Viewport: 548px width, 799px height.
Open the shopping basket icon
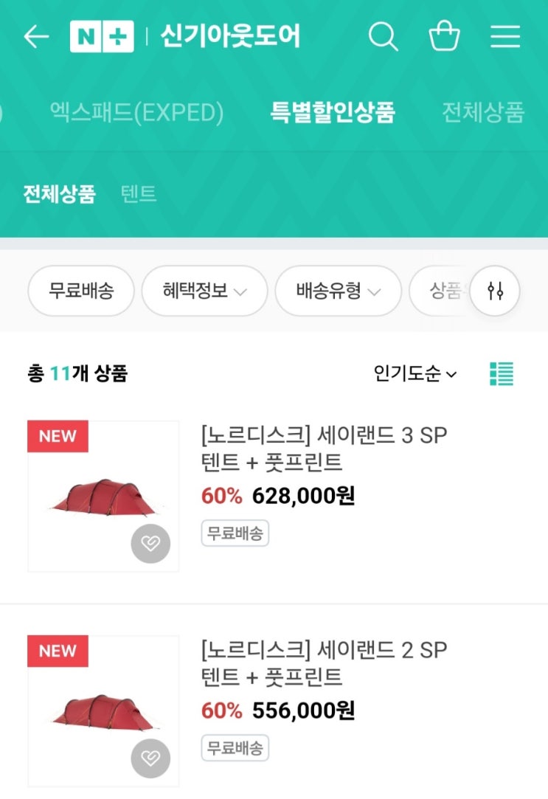click(x=444, y=35)
